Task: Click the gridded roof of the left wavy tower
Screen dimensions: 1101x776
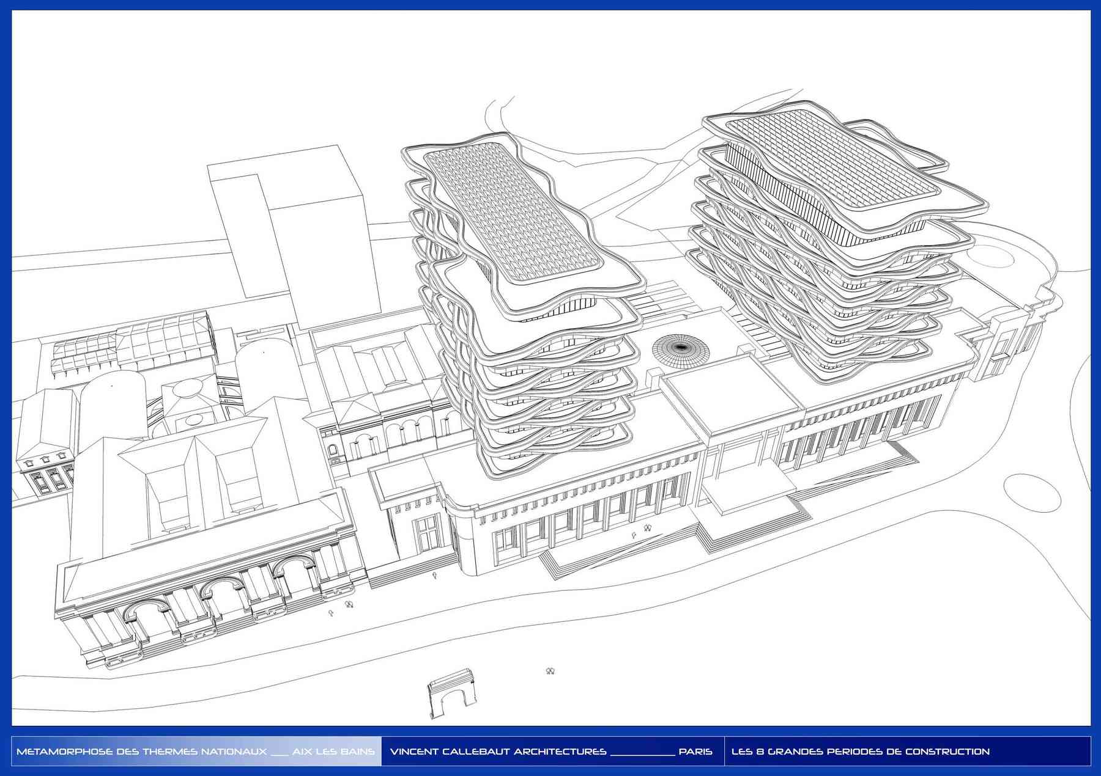Action: pos(513,215)
